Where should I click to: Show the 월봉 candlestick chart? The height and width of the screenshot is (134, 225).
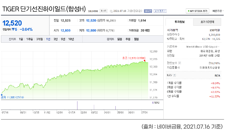tap(136, 39)
